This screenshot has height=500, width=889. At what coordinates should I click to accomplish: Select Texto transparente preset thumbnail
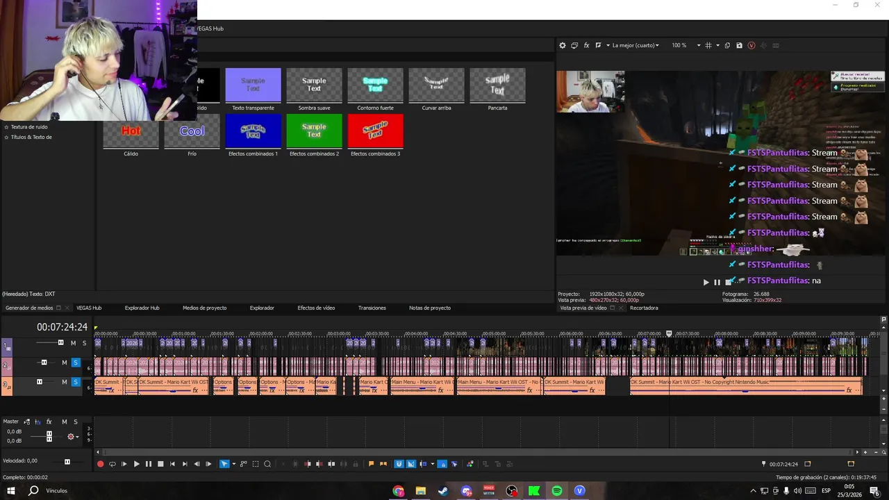[x=253, y=85]
